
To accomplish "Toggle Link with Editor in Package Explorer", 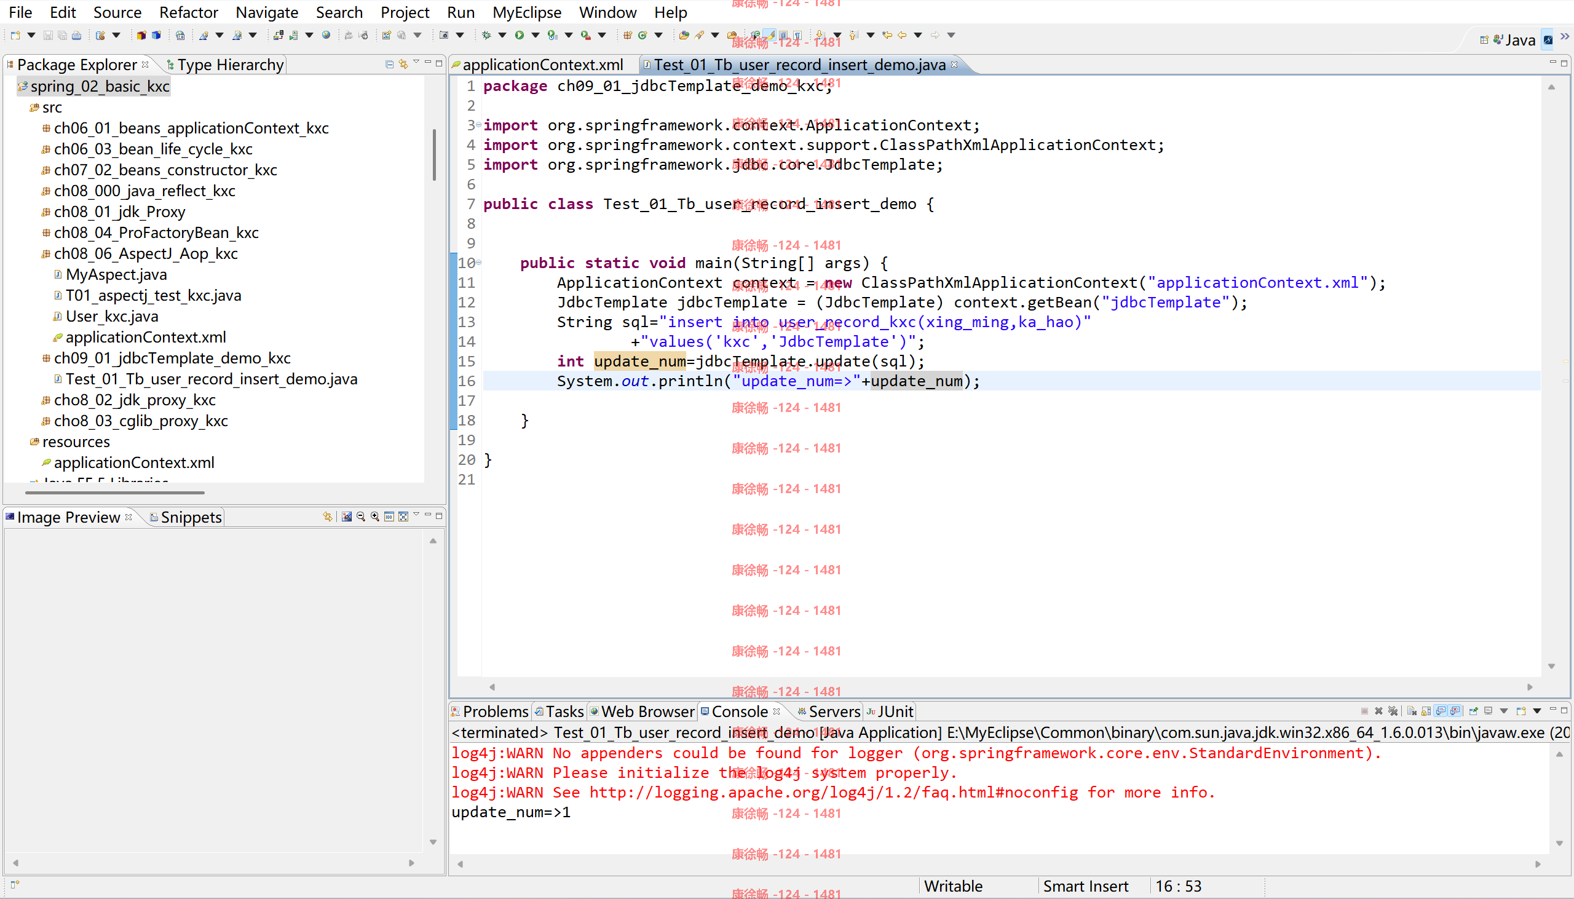I will [404, 64].
